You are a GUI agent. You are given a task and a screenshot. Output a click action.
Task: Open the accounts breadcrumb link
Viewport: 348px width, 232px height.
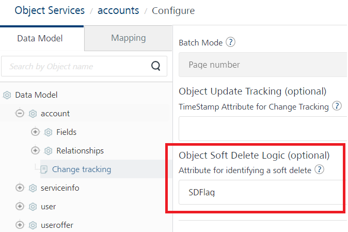point(118,10)
